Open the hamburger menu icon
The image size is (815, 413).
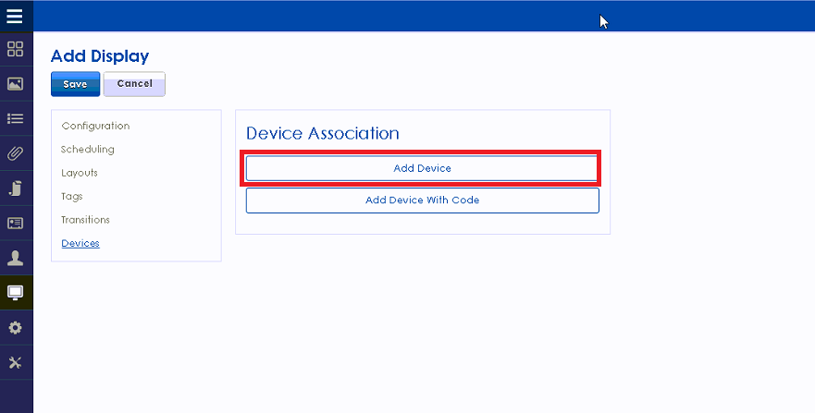(x=15, y=16)
